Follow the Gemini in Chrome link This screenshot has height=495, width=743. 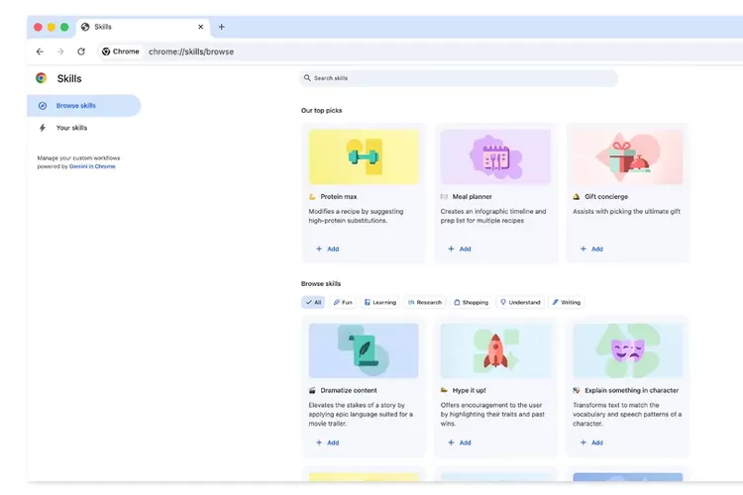[x=92, y=166]
